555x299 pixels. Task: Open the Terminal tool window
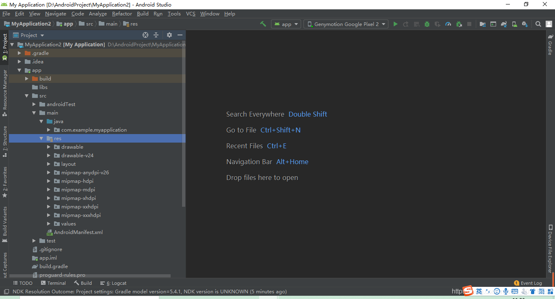(53, 283)
